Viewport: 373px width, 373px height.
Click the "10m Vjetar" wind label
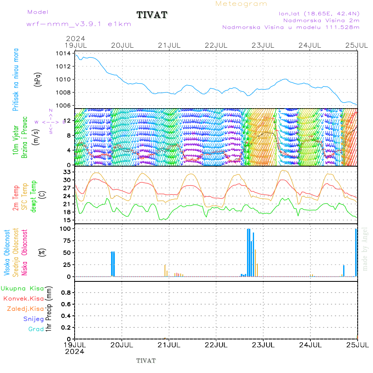16,140
